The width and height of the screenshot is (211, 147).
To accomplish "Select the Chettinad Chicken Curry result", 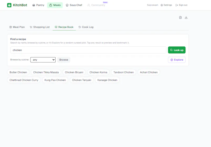I will tap(24, 80).
